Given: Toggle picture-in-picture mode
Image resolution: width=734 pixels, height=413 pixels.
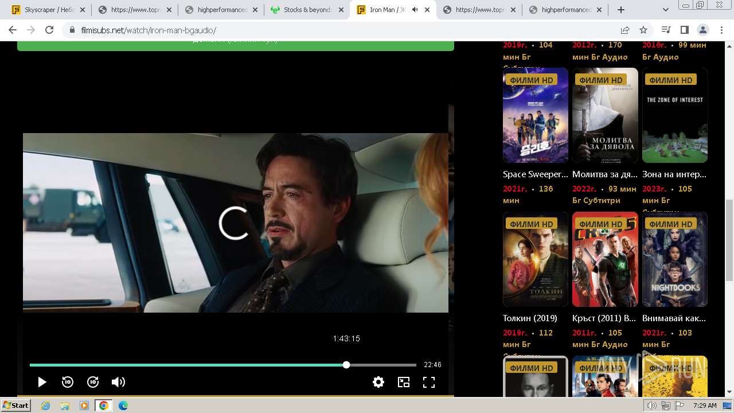Looking at the screenshot, I should tap(404, 382).
